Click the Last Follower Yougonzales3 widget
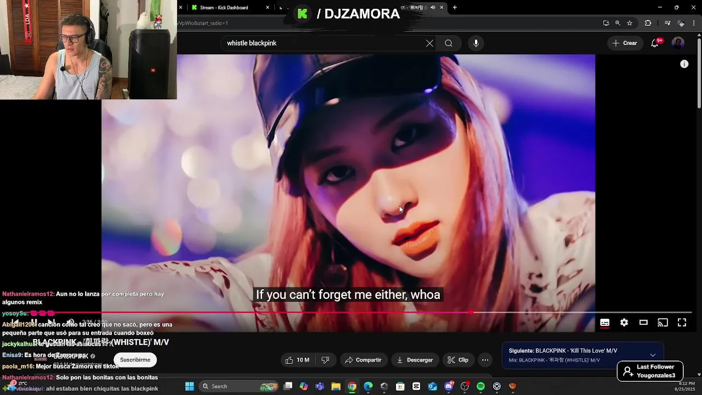 pos(650,371)
